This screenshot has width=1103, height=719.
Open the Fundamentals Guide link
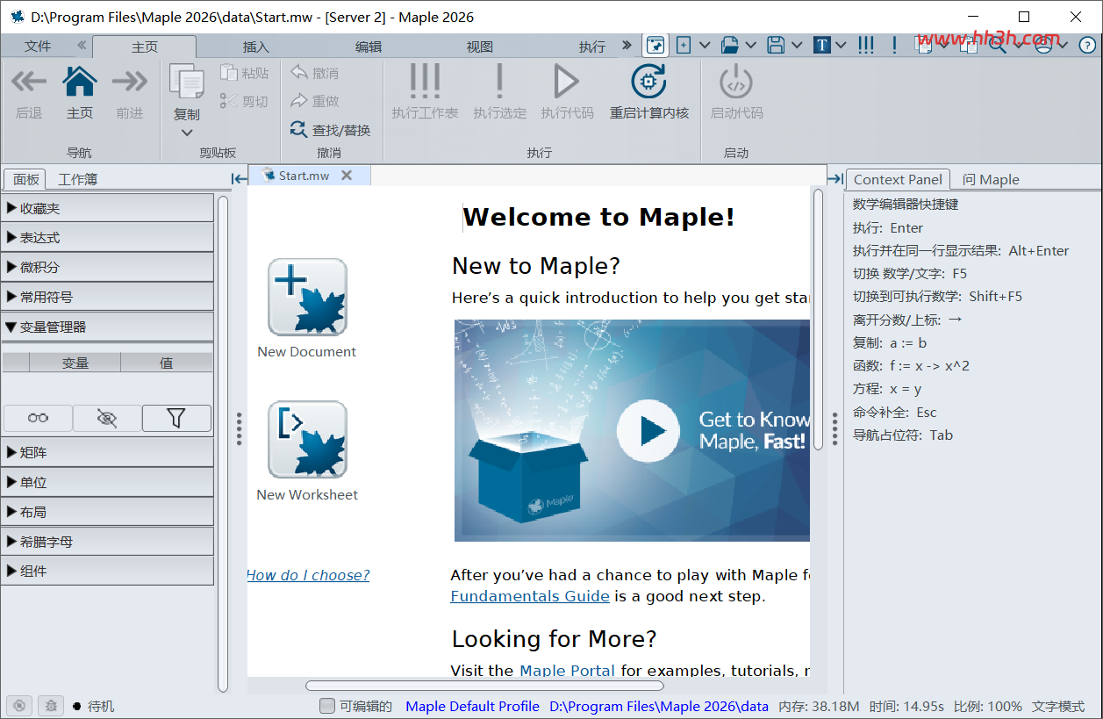[x=530, y=596]
